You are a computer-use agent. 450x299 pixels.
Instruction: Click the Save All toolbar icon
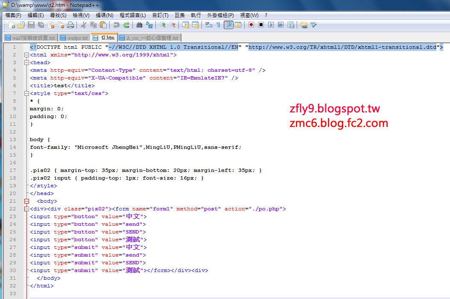[x=41, y=25]
